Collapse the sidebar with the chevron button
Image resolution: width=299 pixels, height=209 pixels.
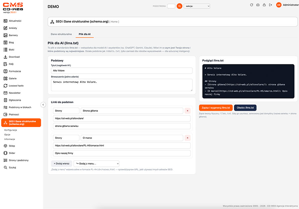(43, 105)
